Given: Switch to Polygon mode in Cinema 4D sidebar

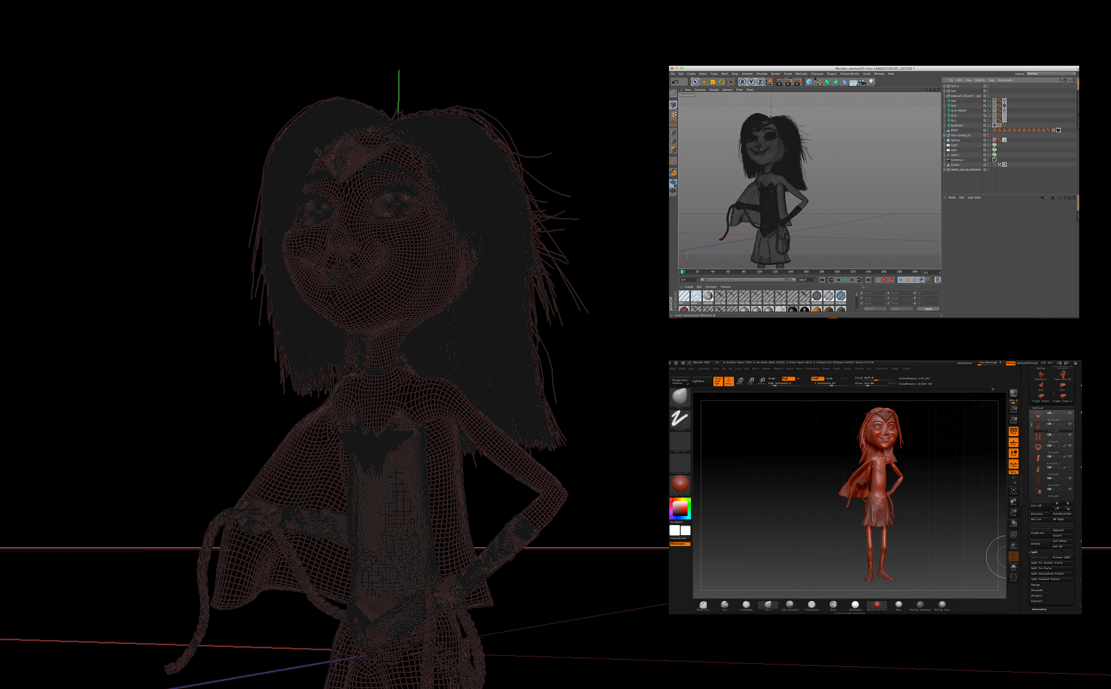Looking at the screenshot, I should [x=673, y=150].
